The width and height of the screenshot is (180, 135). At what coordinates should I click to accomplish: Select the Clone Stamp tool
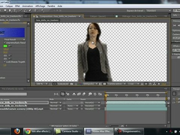pos(25,10)
